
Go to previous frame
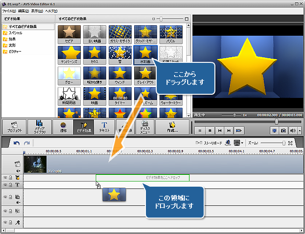coord(220,131)
